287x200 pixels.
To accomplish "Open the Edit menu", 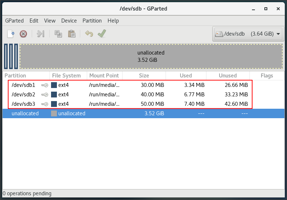I will point(34,21).
